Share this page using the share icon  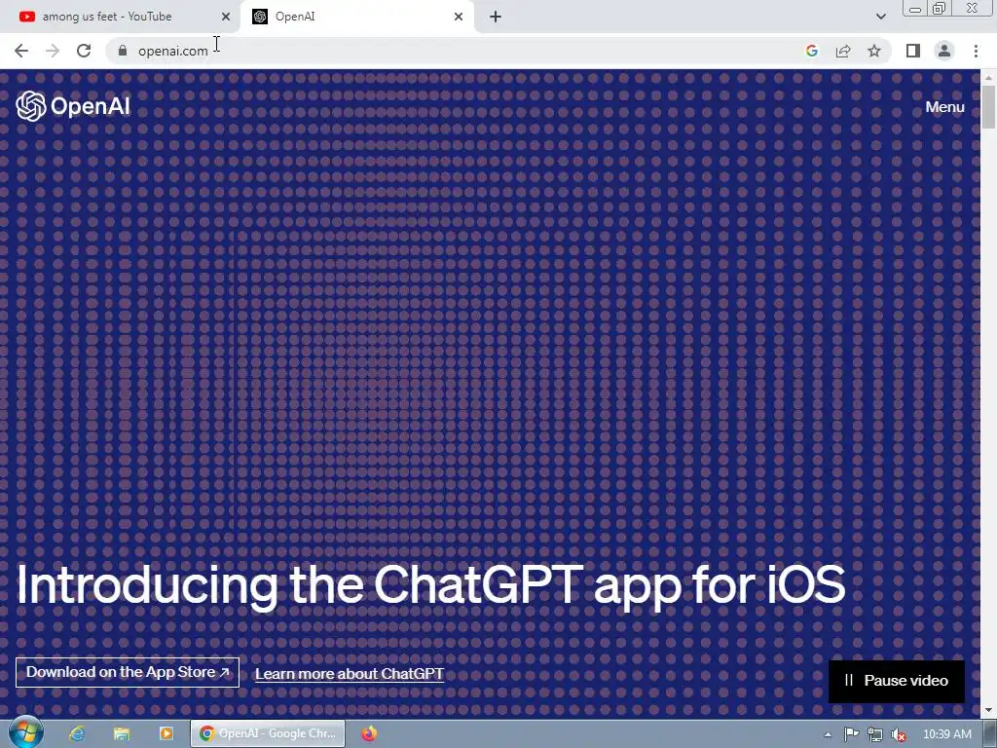click(843, 51)
